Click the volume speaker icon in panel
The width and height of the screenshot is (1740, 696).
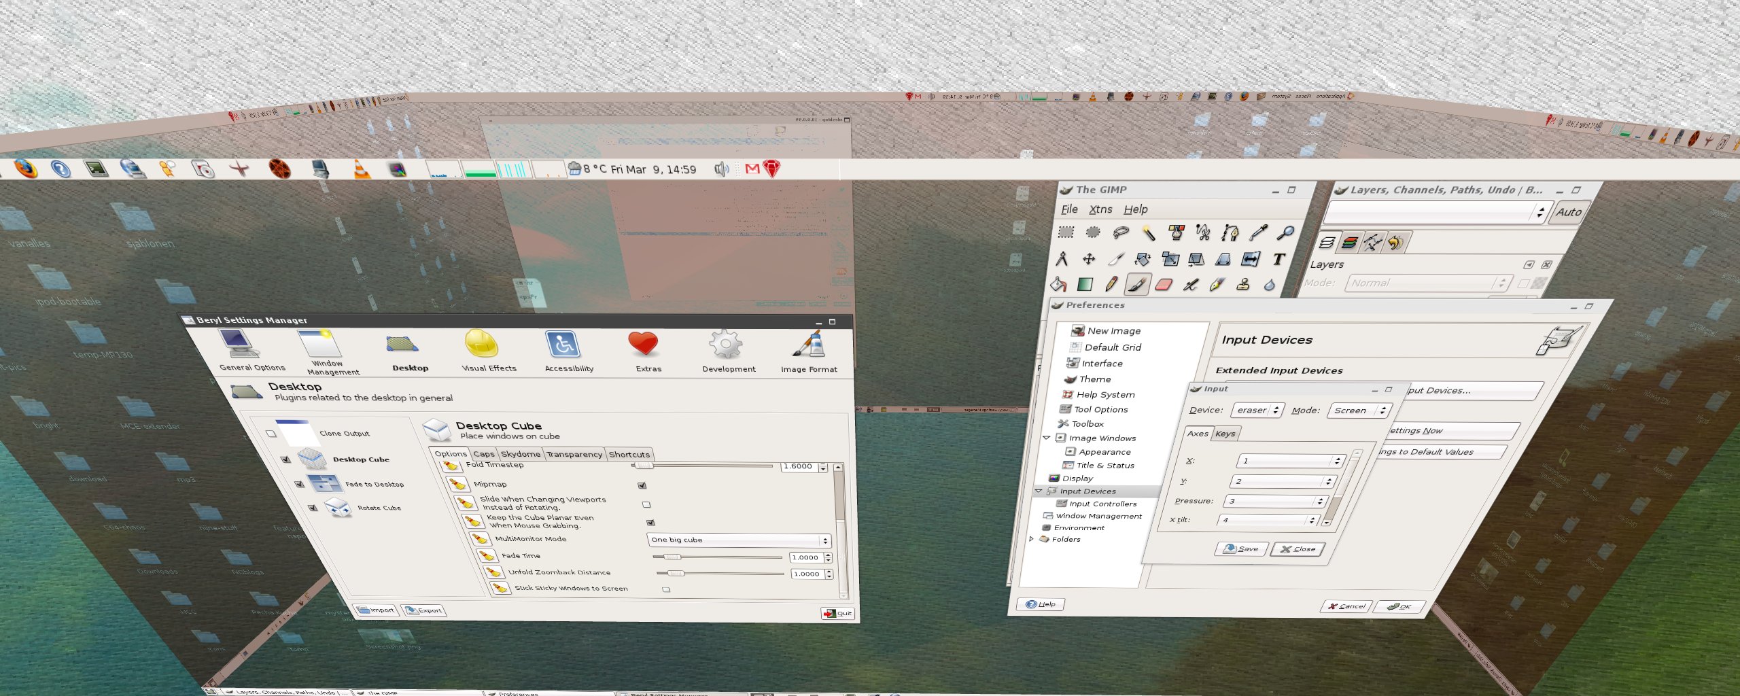coord(721,169)
